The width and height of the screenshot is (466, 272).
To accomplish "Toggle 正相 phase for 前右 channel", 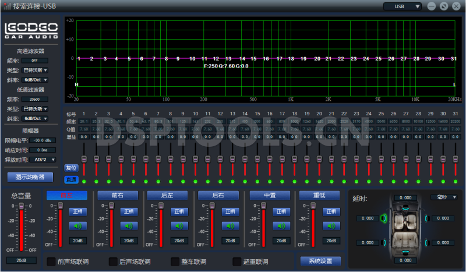I will (129, 211).
